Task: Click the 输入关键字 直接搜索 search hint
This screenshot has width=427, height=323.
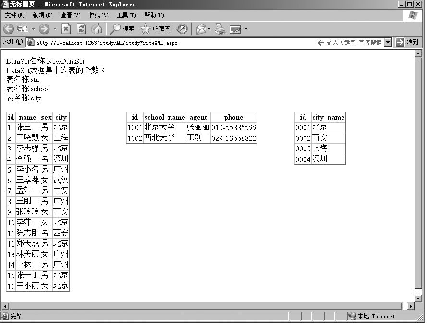Action: coord(354,42)
